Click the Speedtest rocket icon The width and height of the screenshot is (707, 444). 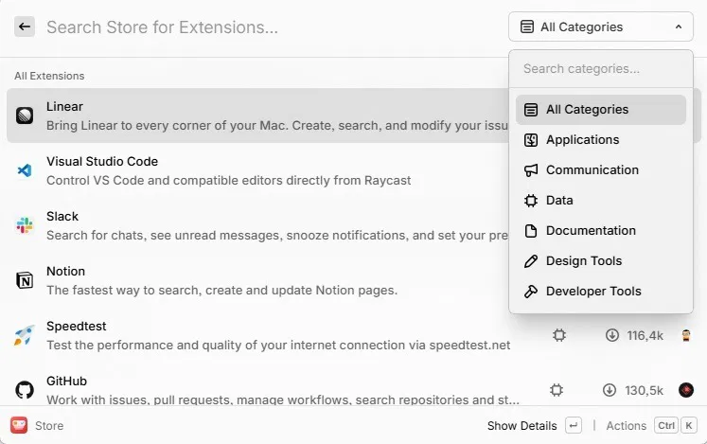click(x=25, y=335)
